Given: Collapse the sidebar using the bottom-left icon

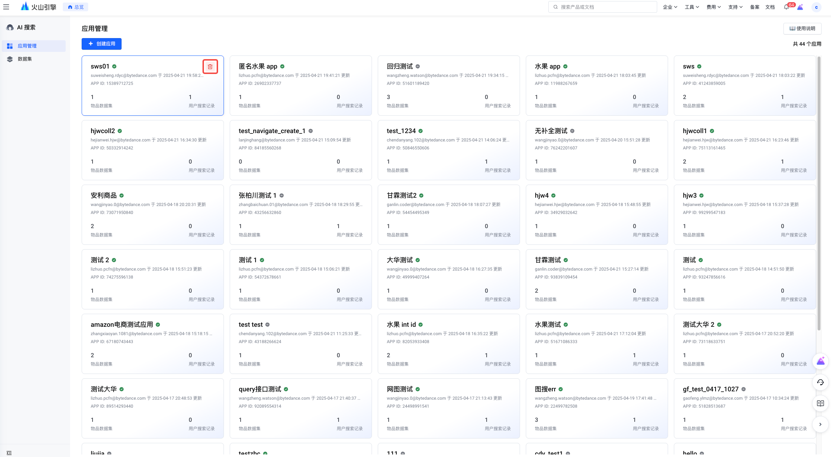Looking at the screenshot, I should coord(9,453).
